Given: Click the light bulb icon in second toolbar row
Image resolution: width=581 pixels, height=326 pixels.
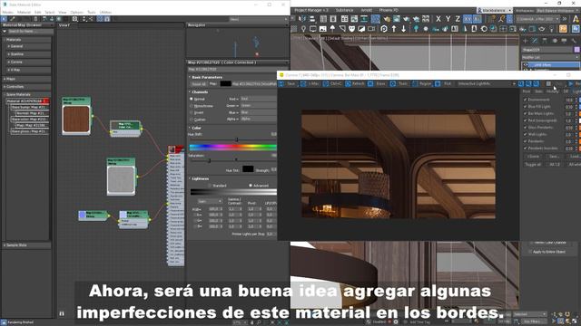Looking at the screenshot, I should [x=303, y=28].
